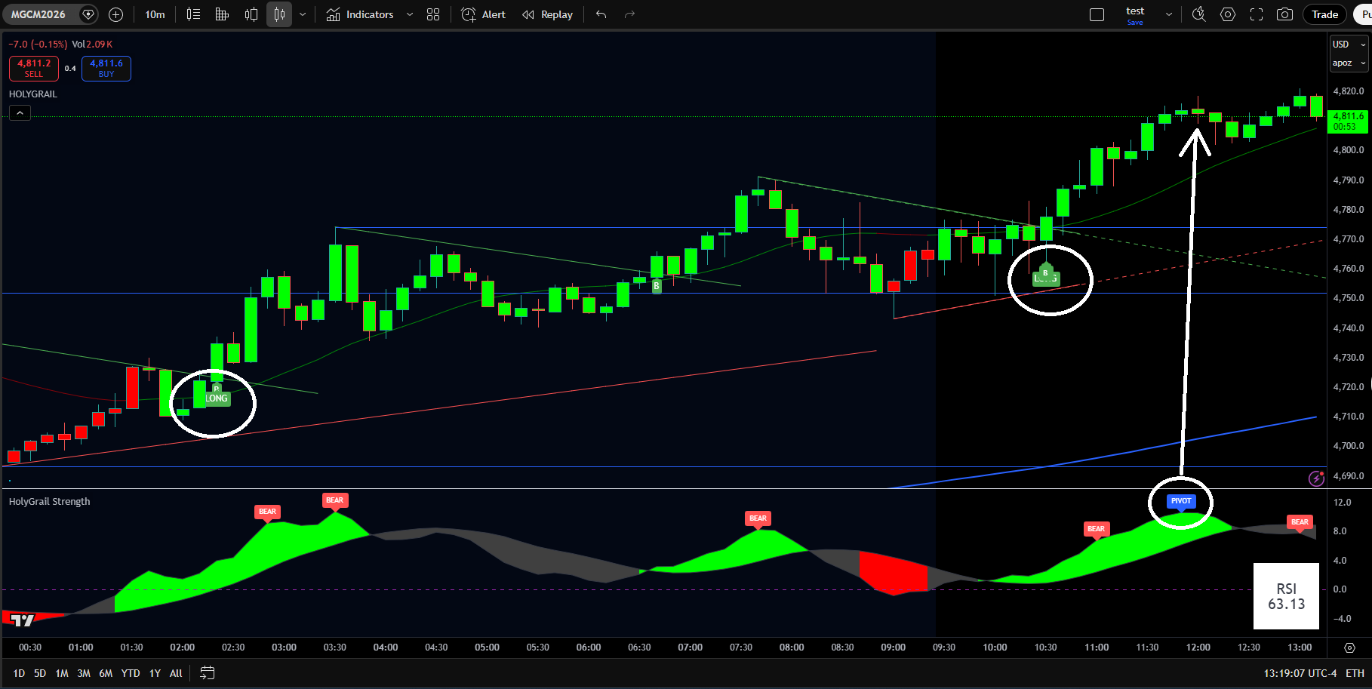Create a new Alert
Image resolution: width=1372 pixels, height=689 pixels.
tap(483, 14)
